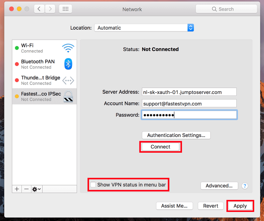The height and width of the screenshot is (221, 264).
Task: Click the Server Address field
Action: pos(189,92)
